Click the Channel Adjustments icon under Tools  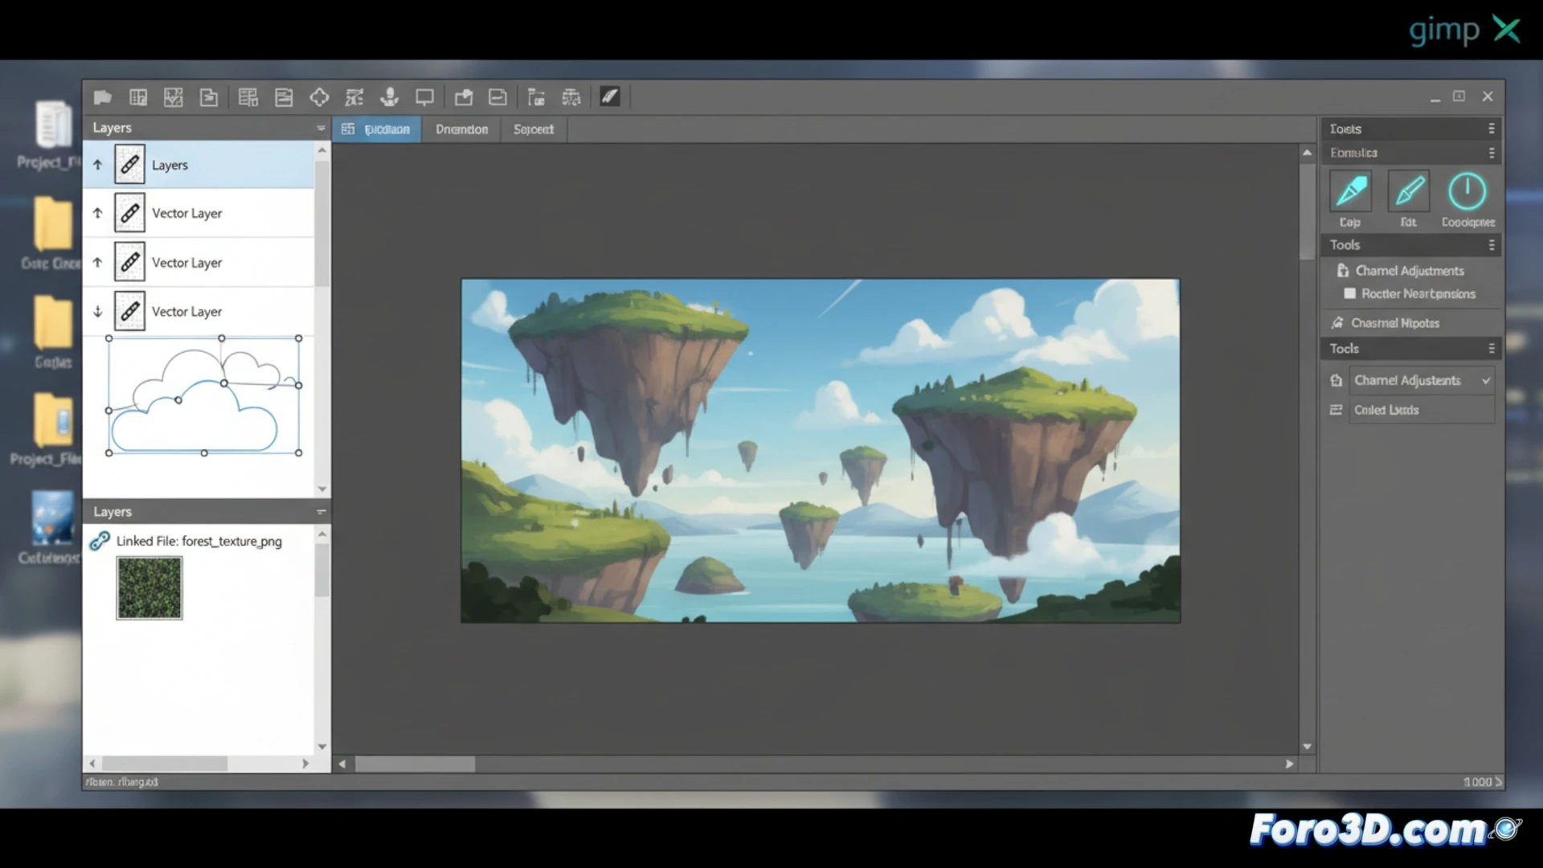tap(1343, 271)
